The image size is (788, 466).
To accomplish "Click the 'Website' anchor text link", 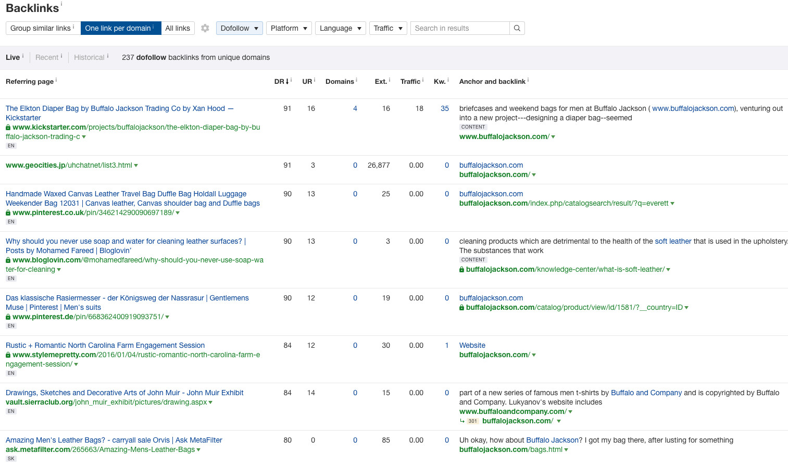I will [472, 345].
